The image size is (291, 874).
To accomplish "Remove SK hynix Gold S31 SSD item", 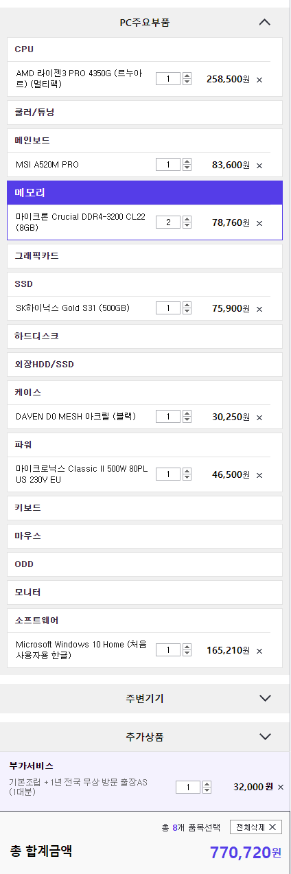I will [x=259, y=309].
